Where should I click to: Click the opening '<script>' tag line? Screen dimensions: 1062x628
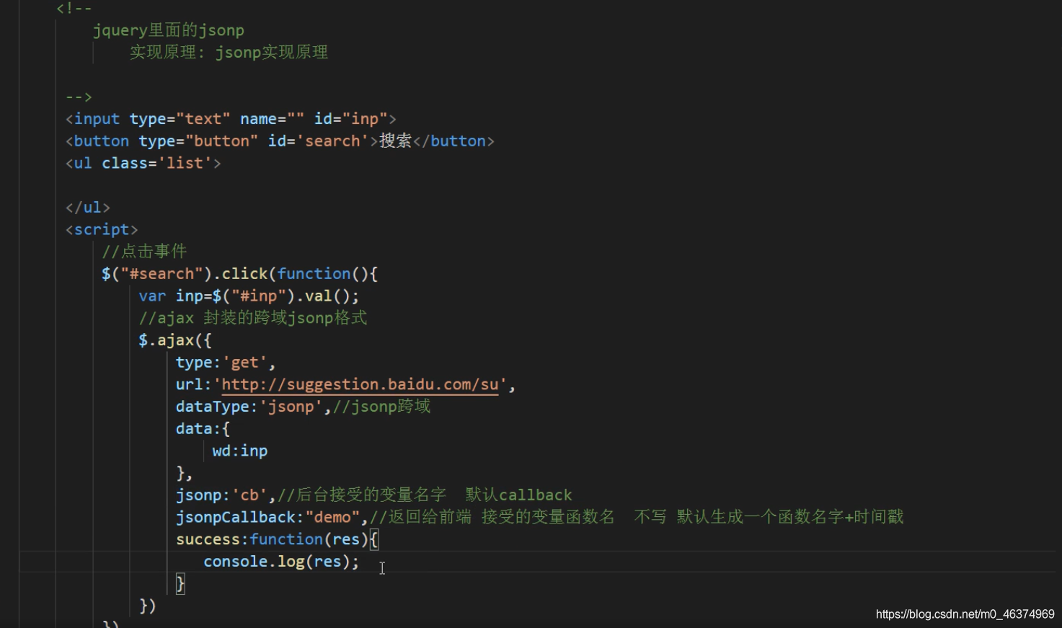102,229
